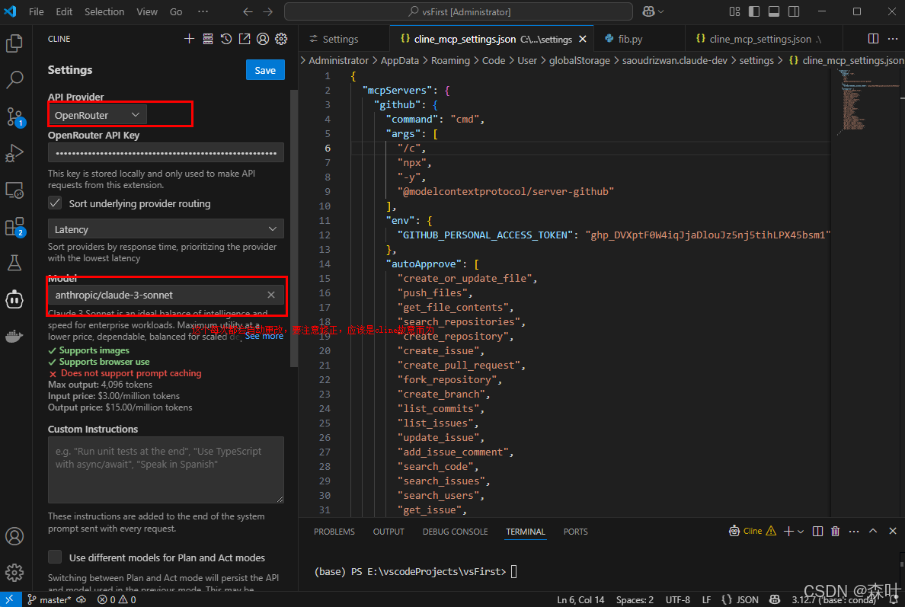The height and width of the screenshot is (607, 905).
Task: Open Cline task history icon
Action: click(226, 39)
